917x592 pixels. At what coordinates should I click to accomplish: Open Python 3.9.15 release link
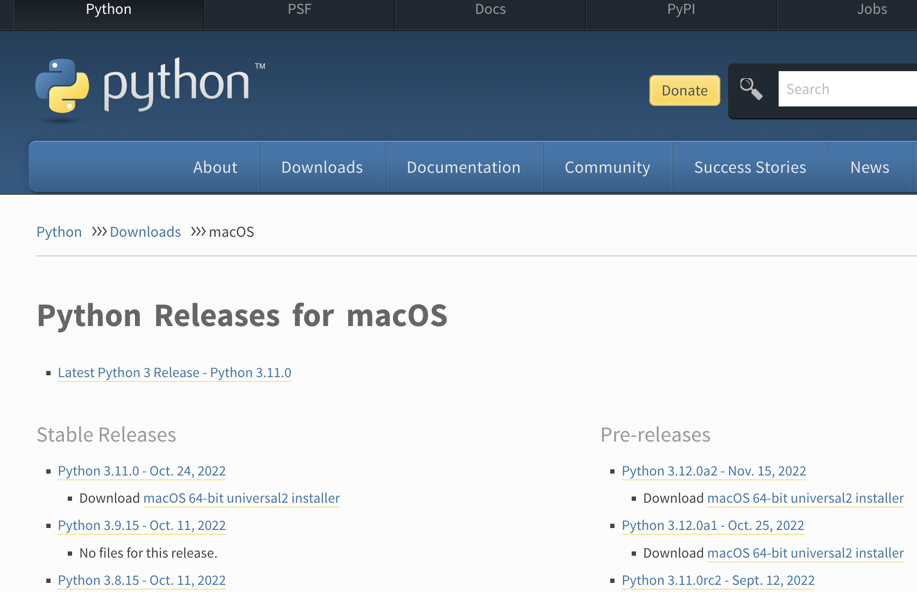coord(141,525)
